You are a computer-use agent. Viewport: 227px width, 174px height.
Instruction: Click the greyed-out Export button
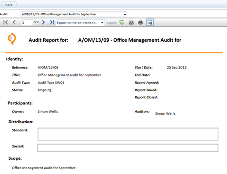click(x=111, y=23)
